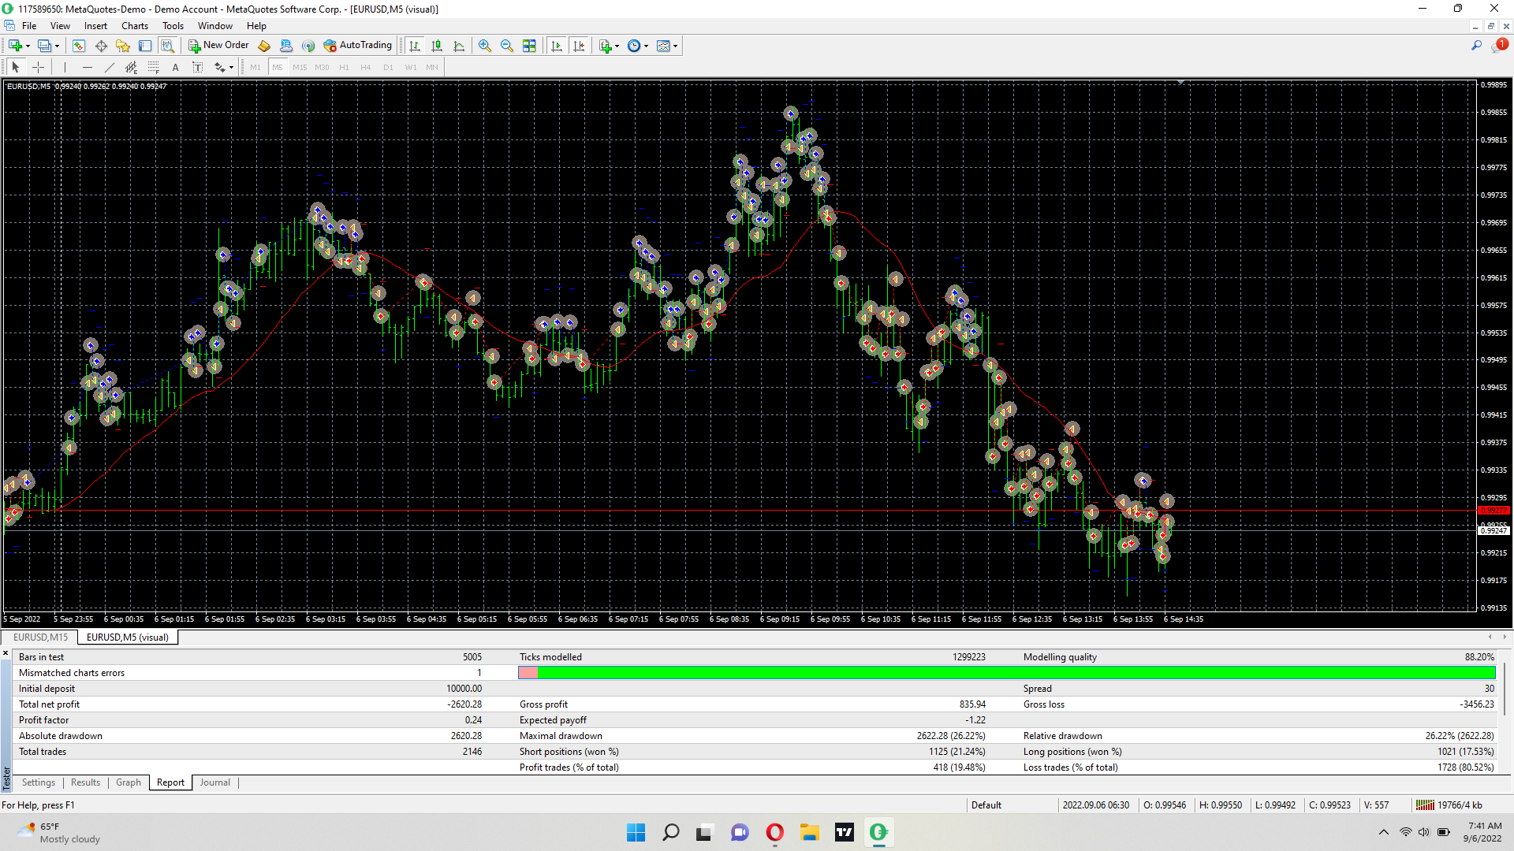
Task: Select the Text Label tool
Action: (197, 67)
